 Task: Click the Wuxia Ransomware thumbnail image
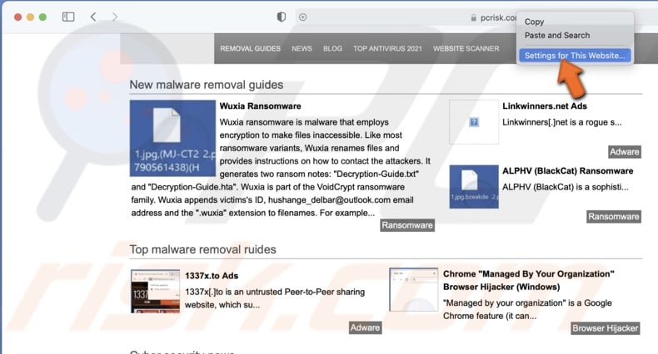(x=172, y=138)
